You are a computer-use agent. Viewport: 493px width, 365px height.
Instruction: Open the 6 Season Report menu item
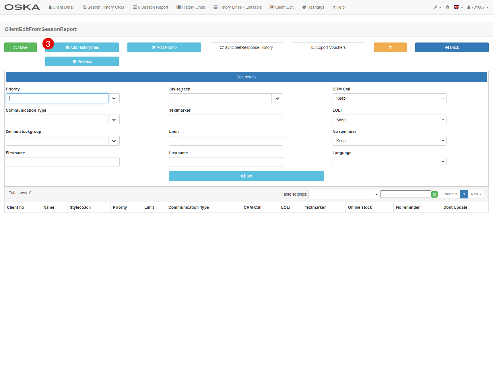pos(150,7)
